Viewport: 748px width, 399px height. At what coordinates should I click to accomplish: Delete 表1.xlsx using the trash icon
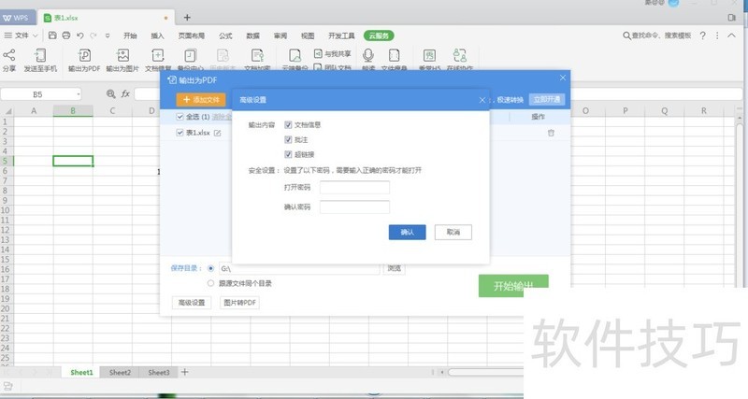(x=551, y=134)
